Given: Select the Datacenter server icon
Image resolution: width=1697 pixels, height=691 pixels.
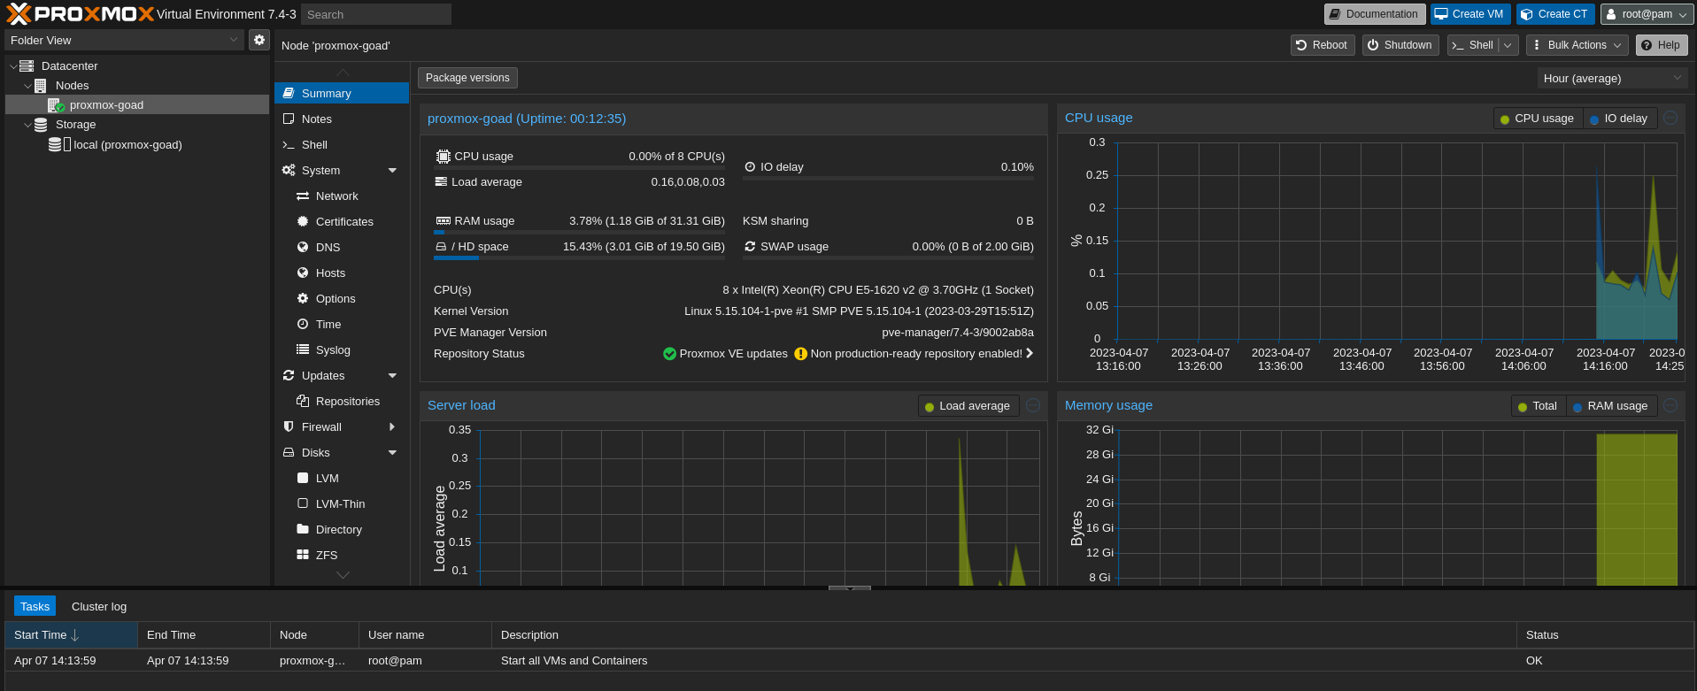Looking at the screenshot, I should tap(27, 66).
